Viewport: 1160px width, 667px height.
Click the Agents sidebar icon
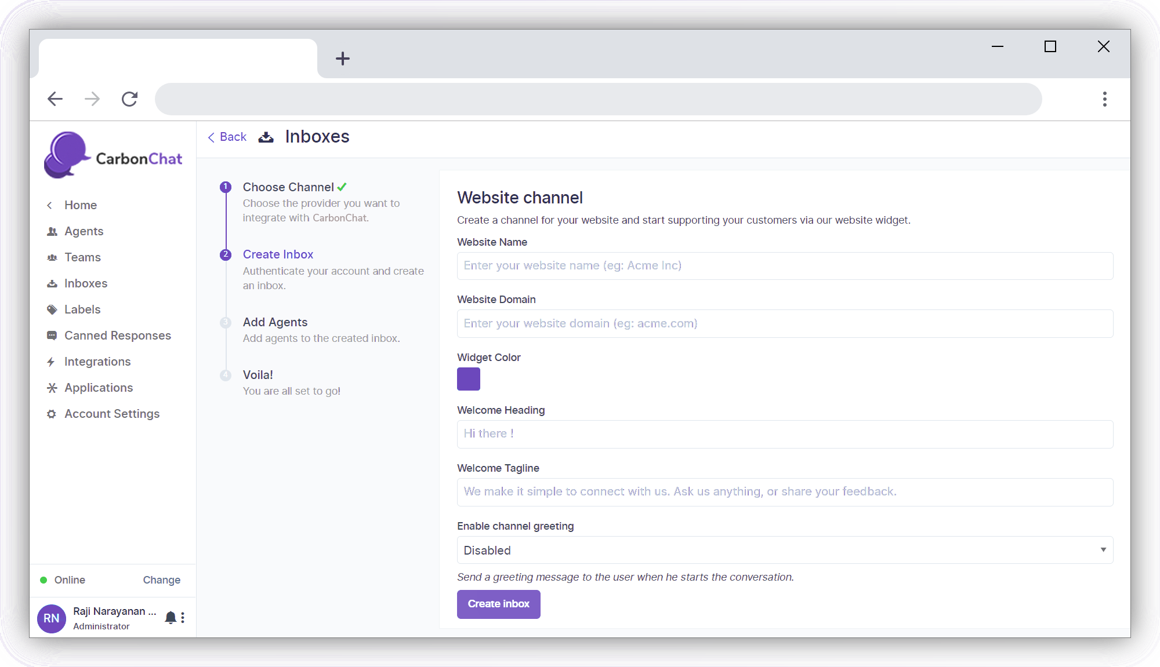(x=52, y=231)
